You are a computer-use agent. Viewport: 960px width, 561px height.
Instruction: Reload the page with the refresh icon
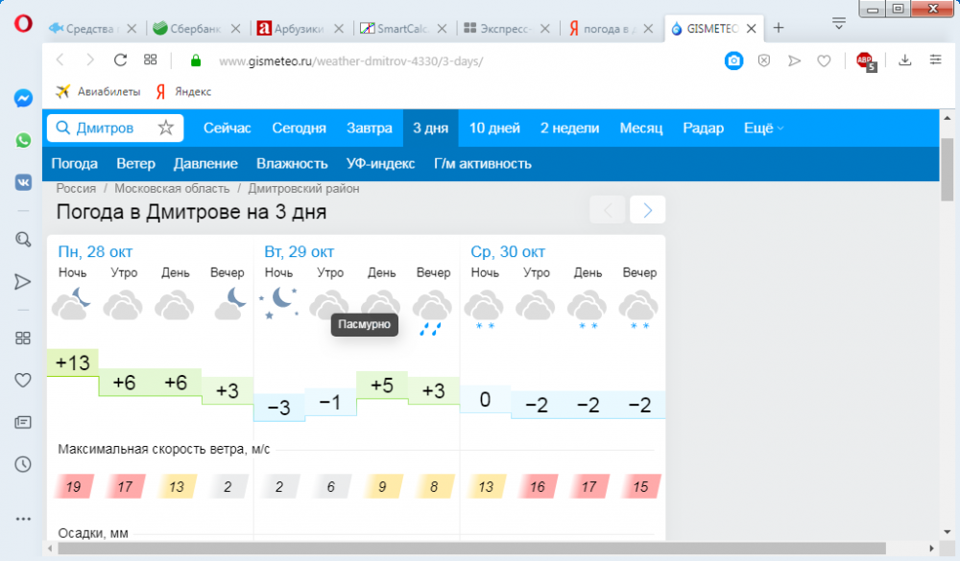tap(120, 60)
